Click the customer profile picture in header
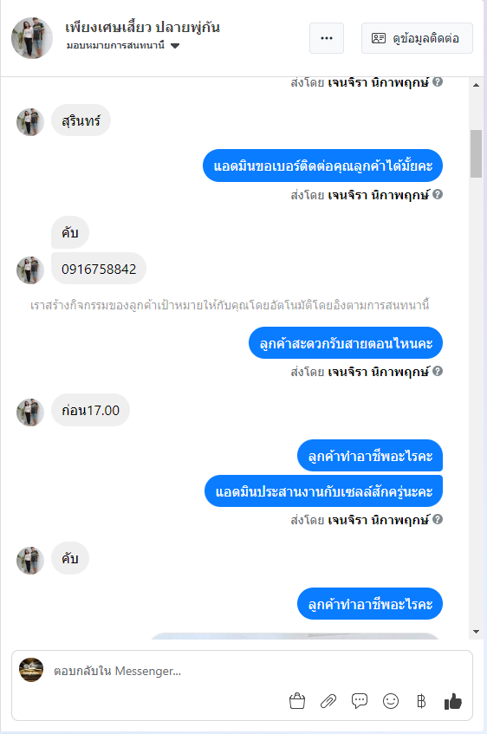The width and height of the screenshot is (487, 734). click(x=32, y=38)
